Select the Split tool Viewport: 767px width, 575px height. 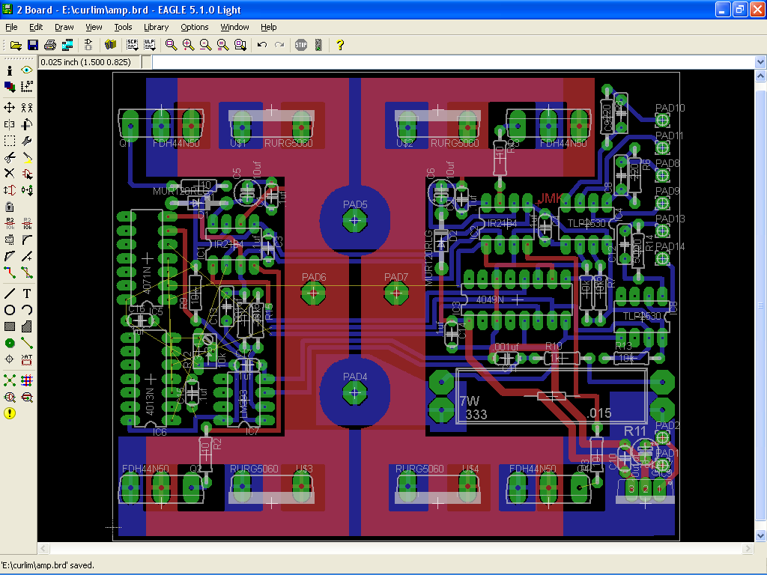pyautogui.click(x=9, y=256)
